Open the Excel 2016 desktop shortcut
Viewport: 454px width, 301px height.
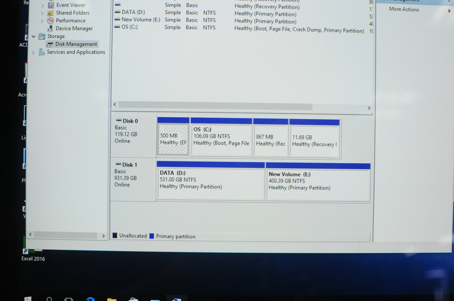(x=33, y=254)
